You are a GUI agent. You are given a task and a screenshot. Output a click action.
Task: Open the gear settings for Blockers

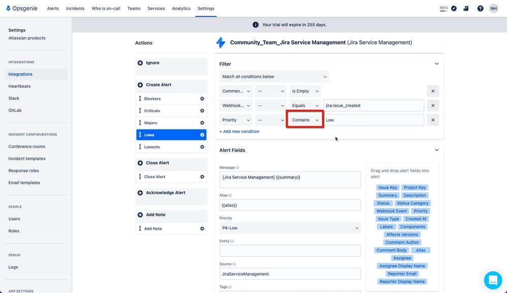[x=202, y=98]
